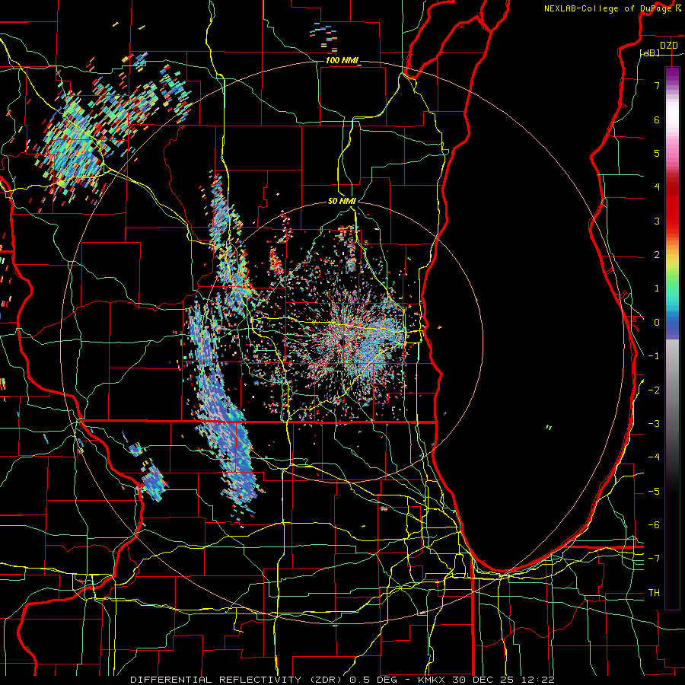
Task: Click the 4 dB scale label
Action: pyautogui.click(x=657, y=187)
